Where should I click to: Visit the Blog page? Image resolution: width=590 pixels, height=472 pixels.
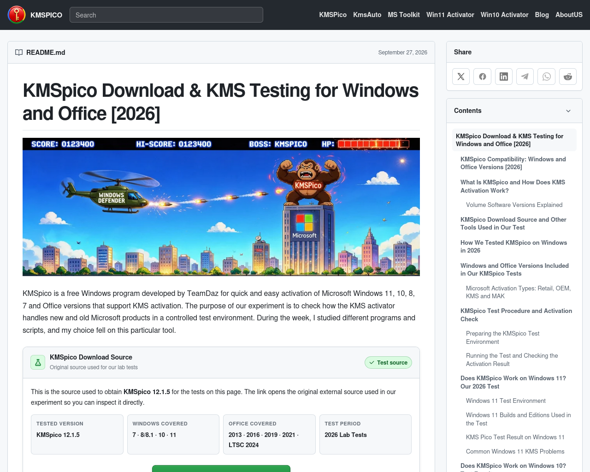[542, 15]
